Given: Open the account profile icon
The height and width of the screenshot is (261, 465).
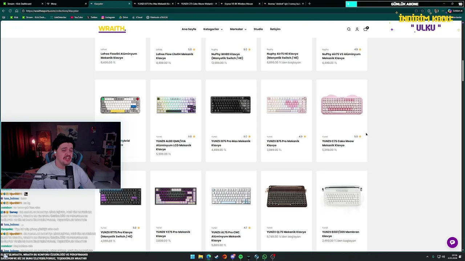Looking at the screenshot, I should click(357, 29).
